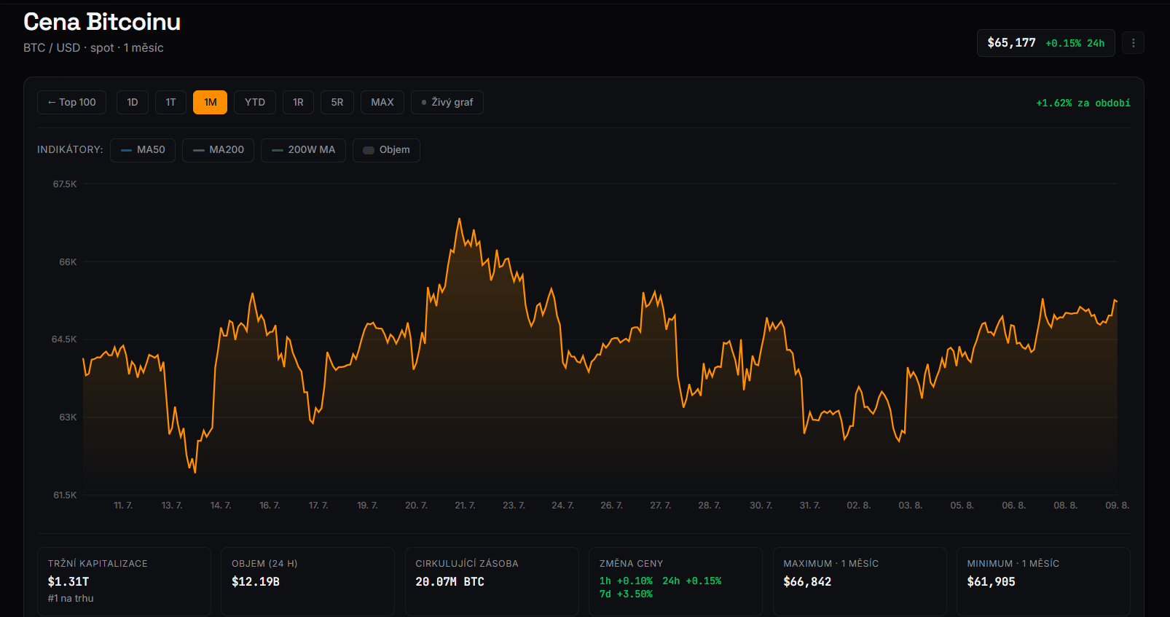Show MAX full history range
This screenshot has width=1170, height=617.
point(382,102)
